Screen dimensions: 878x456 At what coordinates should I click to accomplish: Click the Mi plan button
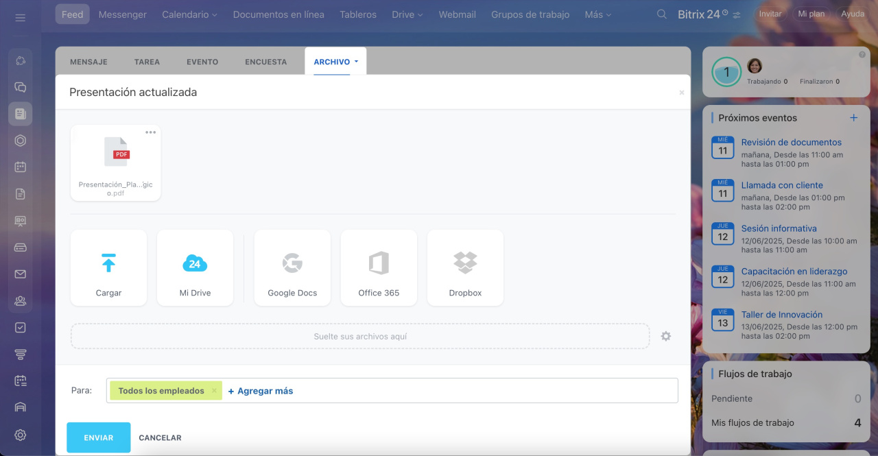(811, 14)
